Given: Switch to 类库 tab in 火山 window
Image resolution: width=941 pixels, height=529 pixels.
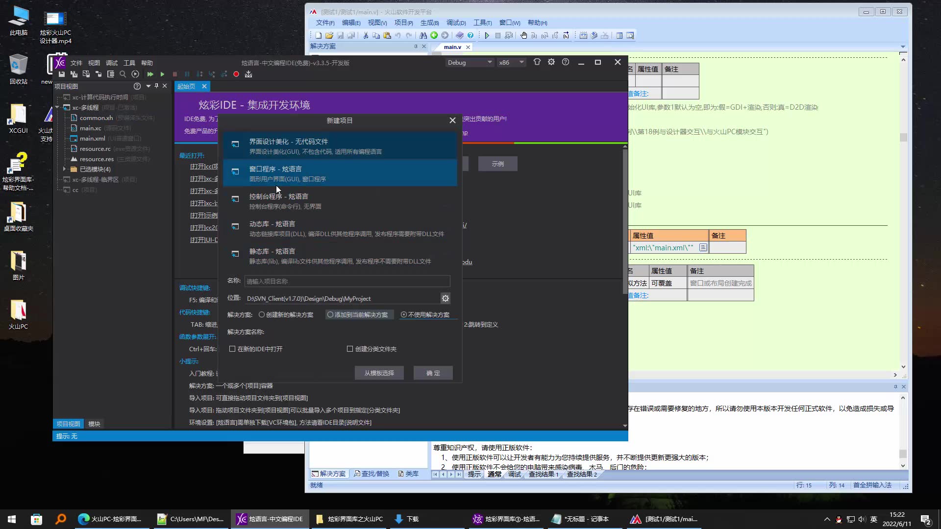Looking at the screenshot, I should (408, 474).
